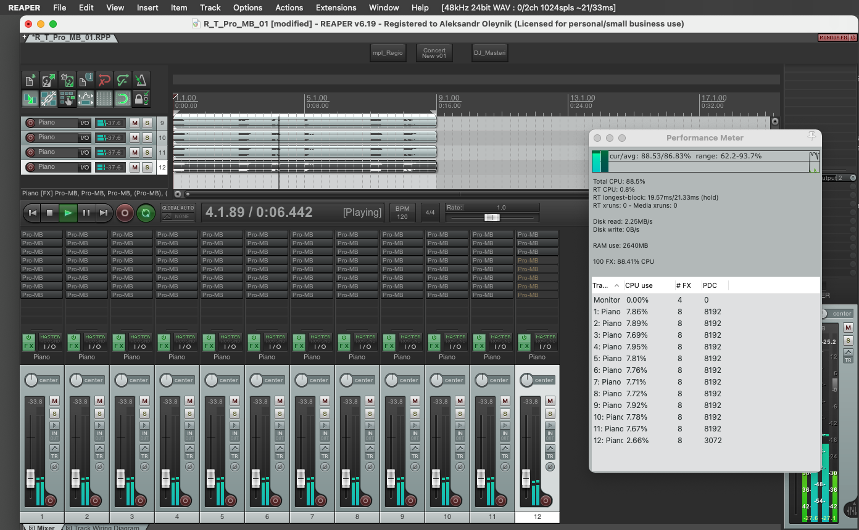Record-arm mixer channel 1
Viewport: 859px width, 530px height.
51,500
